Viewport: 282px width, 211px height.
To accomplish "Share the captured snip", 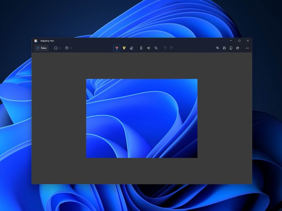I will 237,48.
